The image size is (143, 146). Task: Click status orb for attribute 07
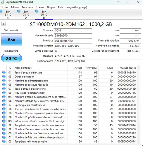tap(4, 89)
